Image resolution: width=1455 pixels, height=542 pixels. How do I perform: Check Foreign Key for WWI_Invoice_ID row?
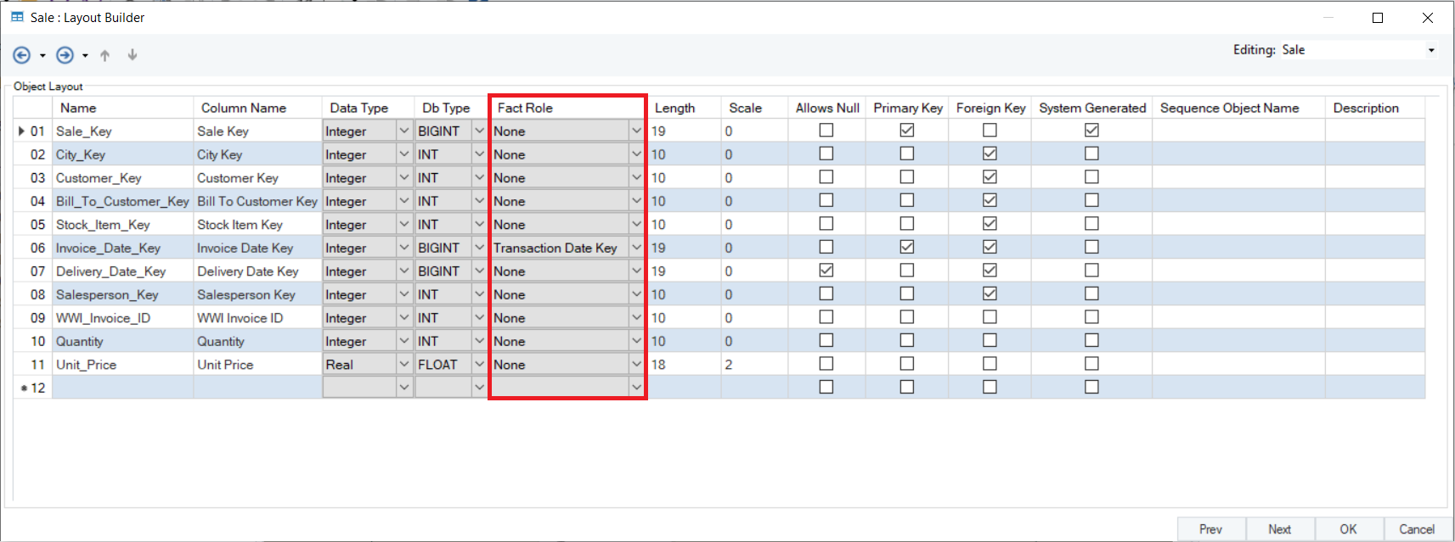990,317
